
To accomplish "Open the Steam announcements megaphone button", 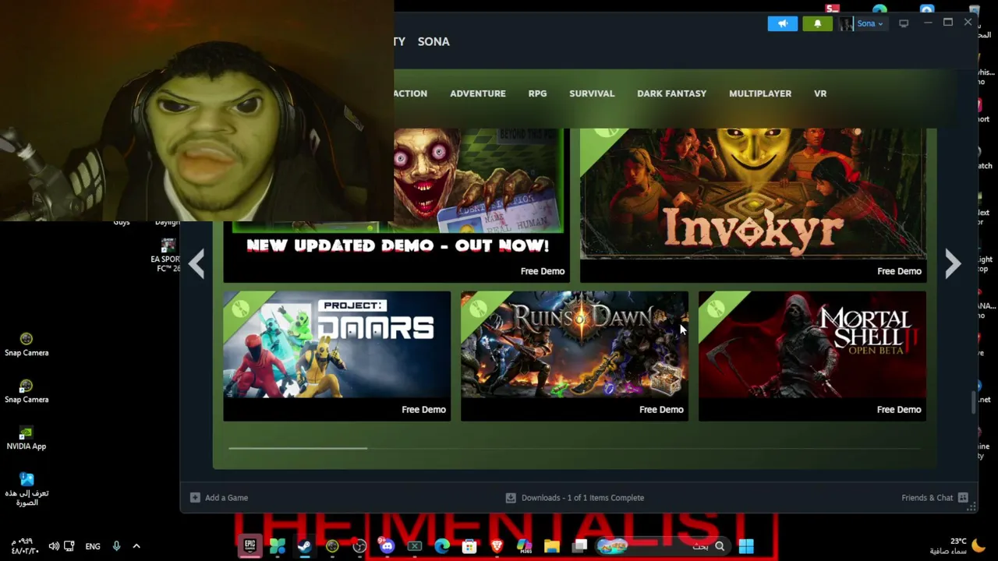I will coord(782,23).
